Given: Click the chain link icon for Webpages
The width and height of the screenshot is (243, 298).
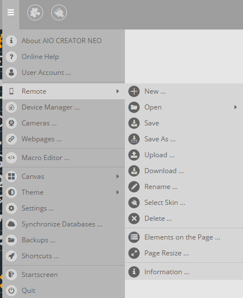Looking at the screenshot, I should (11, 139).
